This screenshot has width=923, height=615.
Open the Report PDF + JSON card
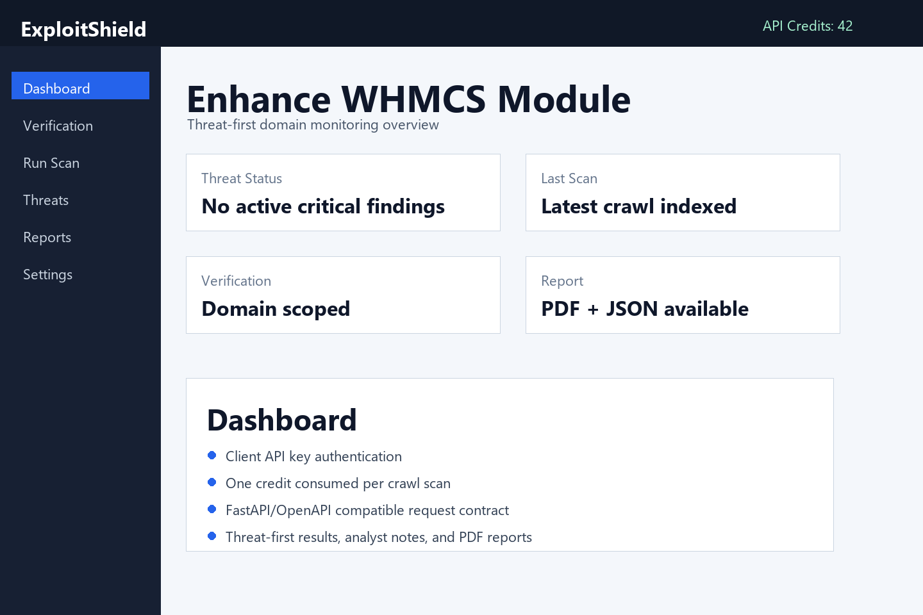pyautogui.click(x=683, y=295)
